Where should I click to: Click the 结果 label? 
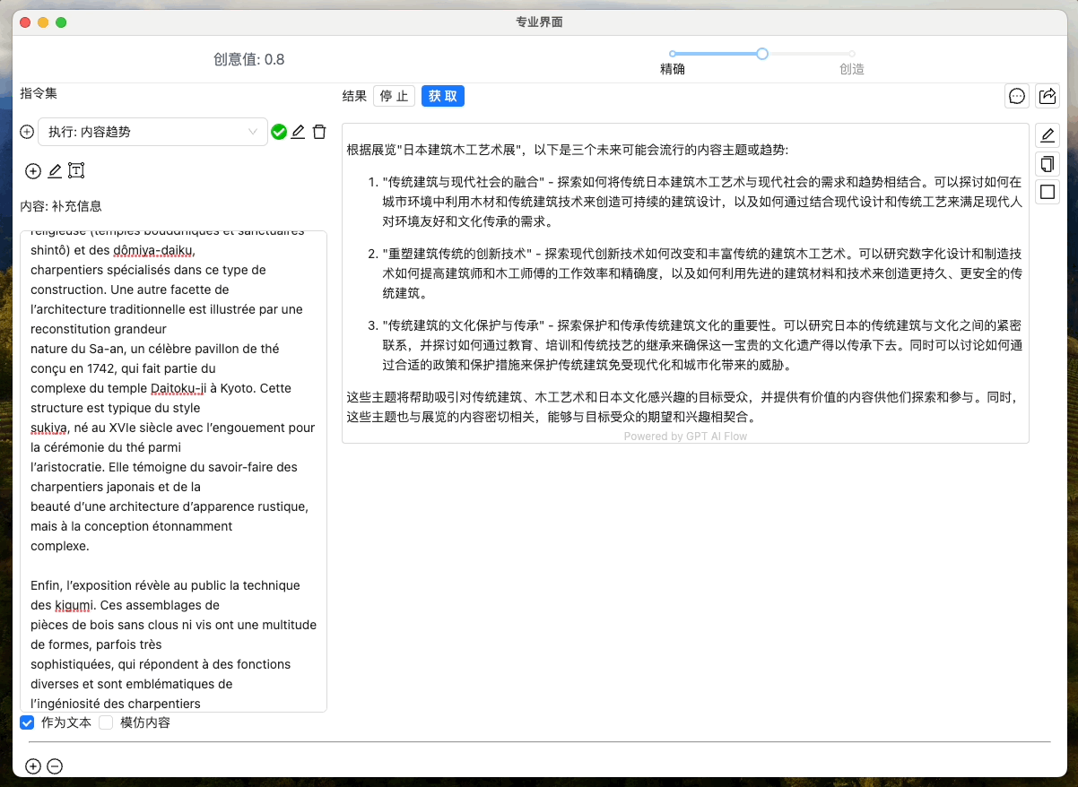[x=354, y=96]
